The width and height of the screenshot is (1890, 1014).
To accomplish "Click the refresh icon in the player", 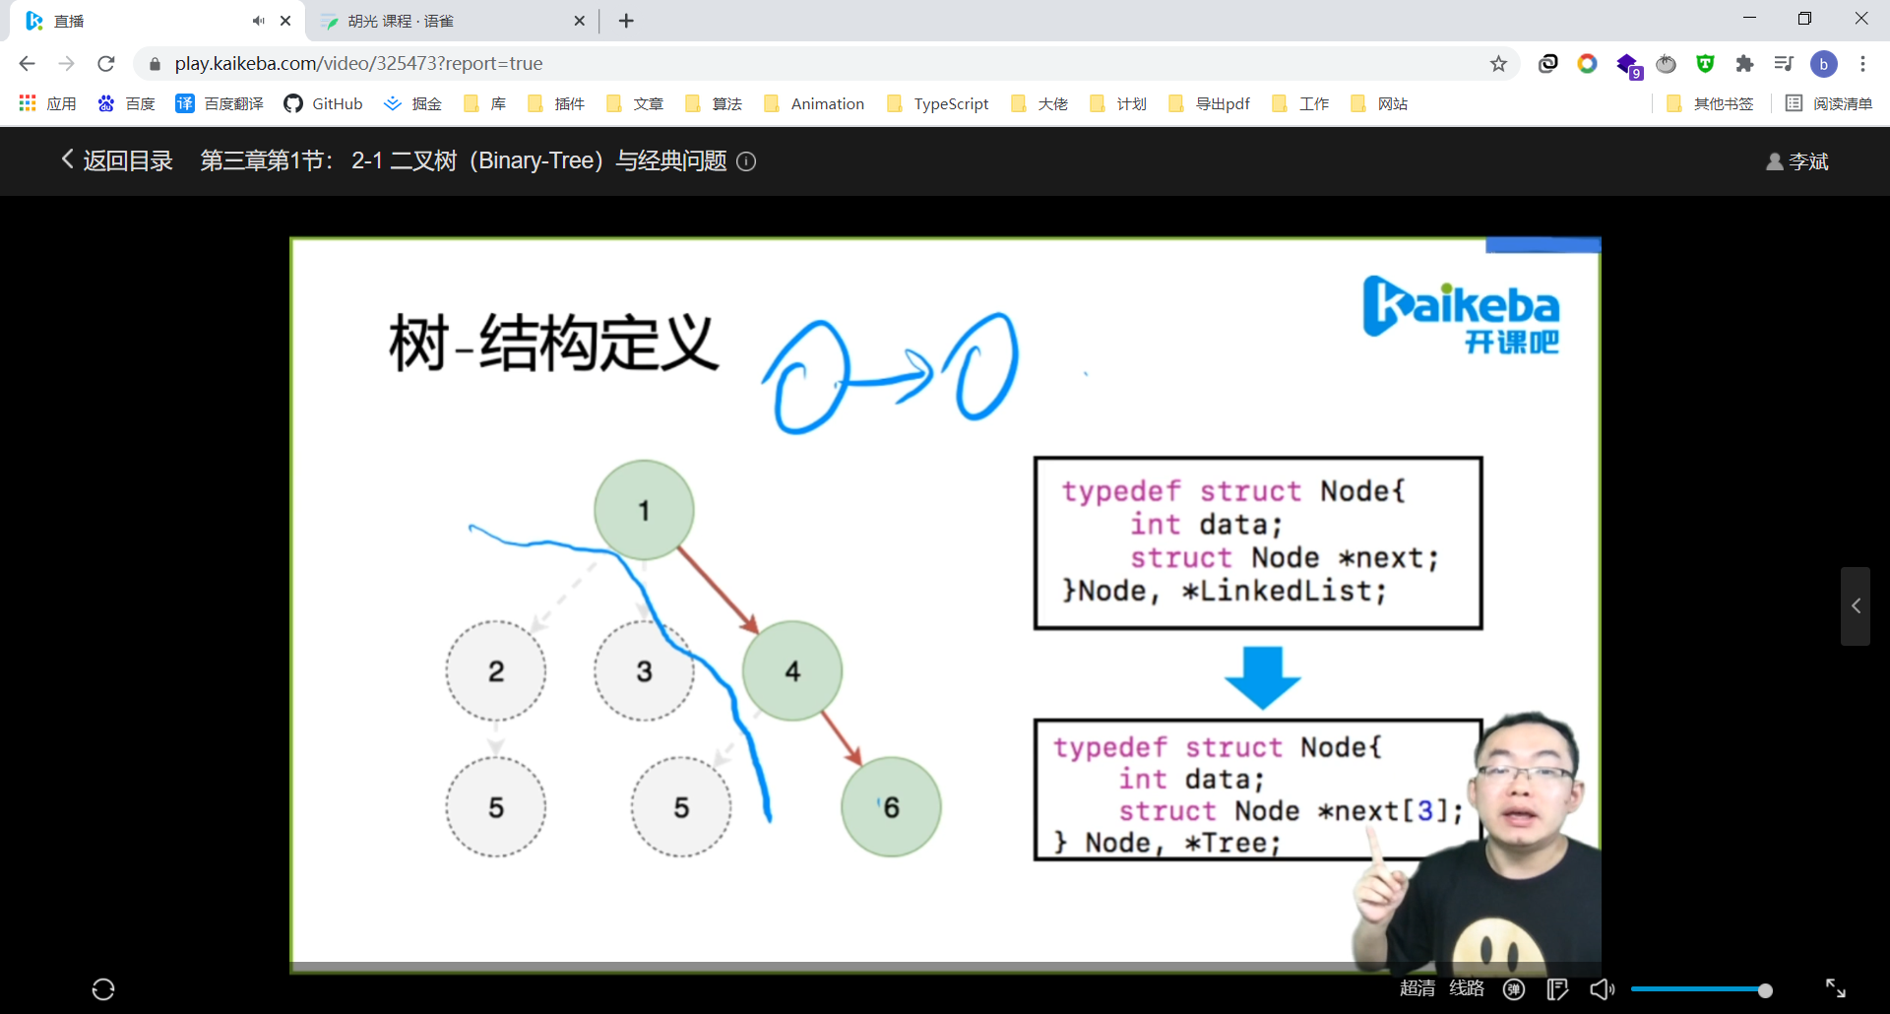I will (x=103, y=989).
